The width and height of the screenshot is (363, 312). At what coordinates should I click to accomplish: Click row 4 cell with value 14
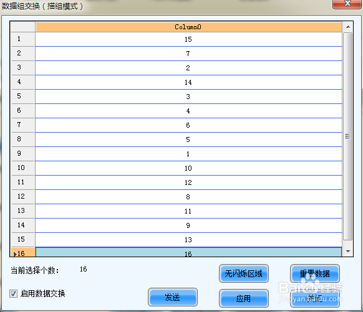[188, 82]
